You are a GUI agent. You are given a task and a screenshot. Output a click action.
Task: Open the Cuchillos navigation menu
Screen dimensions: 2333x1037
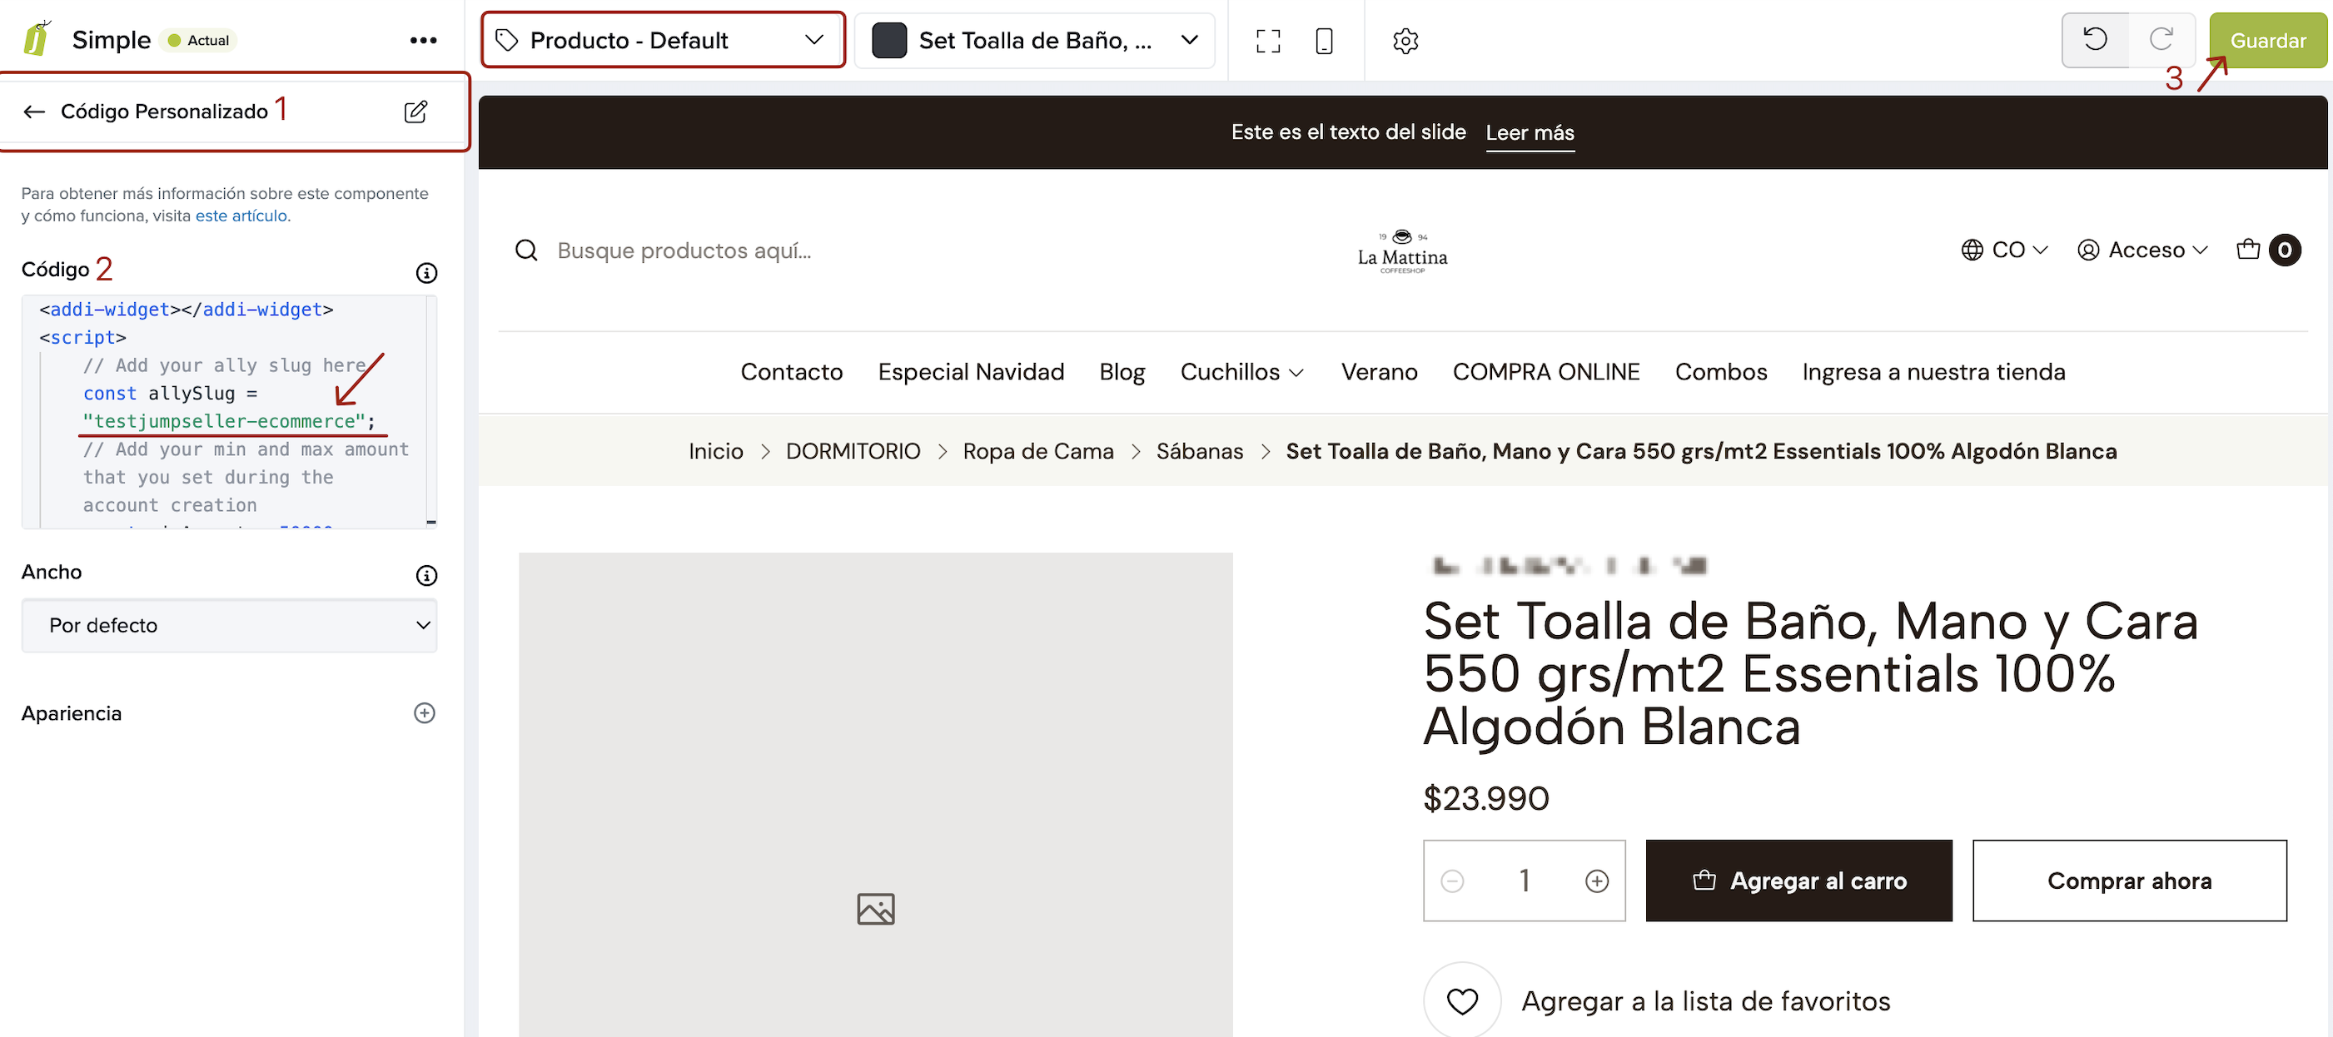pyautogui.click(x=1241, y=372)
